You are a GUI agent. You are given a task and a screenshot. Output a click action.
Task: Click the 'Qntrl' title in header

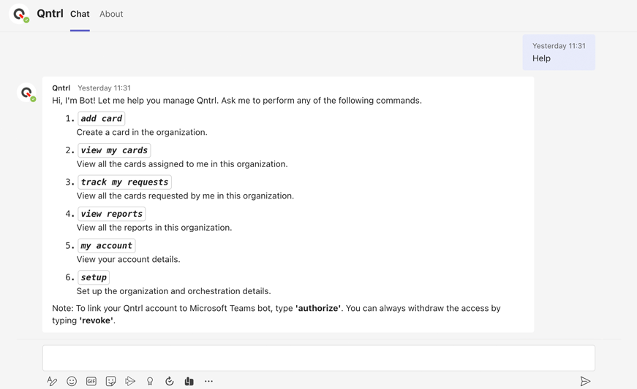[50, 13]
